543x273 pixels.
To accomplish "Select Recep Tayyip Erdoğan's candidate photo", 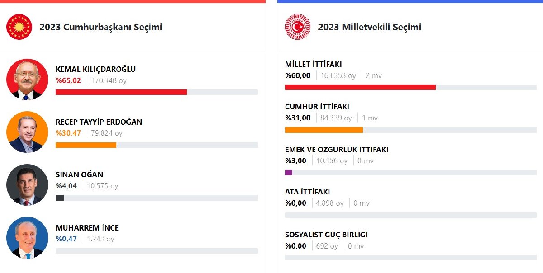I will tap(27, 132).
